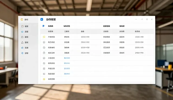Open the last sidebar item with blue clock icon
The width and height of the screenshot is (173, 100).
tap(25, 53)
